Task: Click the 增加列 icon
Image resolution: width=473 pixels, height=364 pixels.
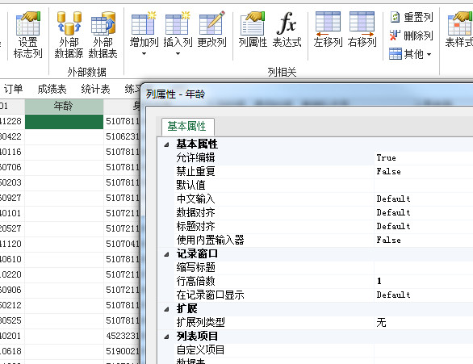Action: click(x=144, y=23)
